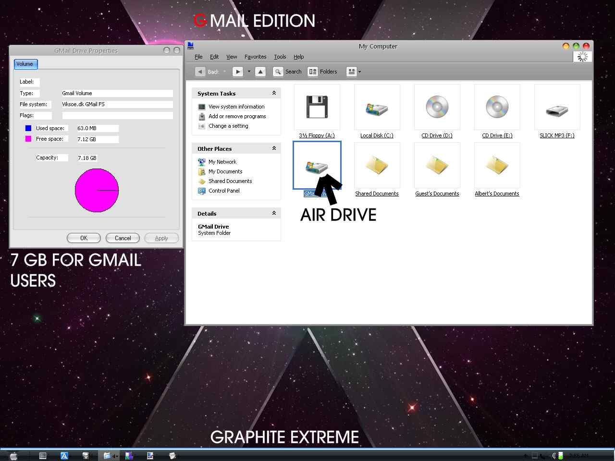Click the File system field
615x461 pixels.
[x=117, y=104]
